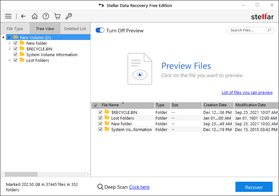The image size is (279, 196).
Task: Click $RECYCLE.BIN folder icon in tree
Action: click(x=22, y=49)
